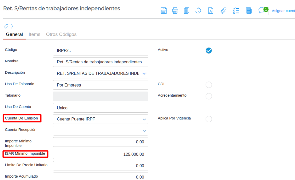Click the tag icon above tabs
Viewport: 295px width, 180px height.
[6, 26]
